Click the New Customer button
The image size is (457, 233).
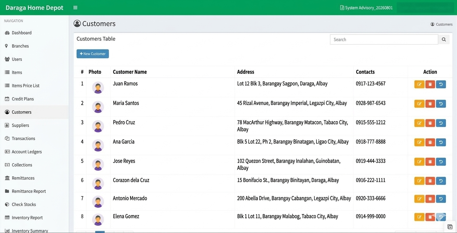(x=93, y=54)
